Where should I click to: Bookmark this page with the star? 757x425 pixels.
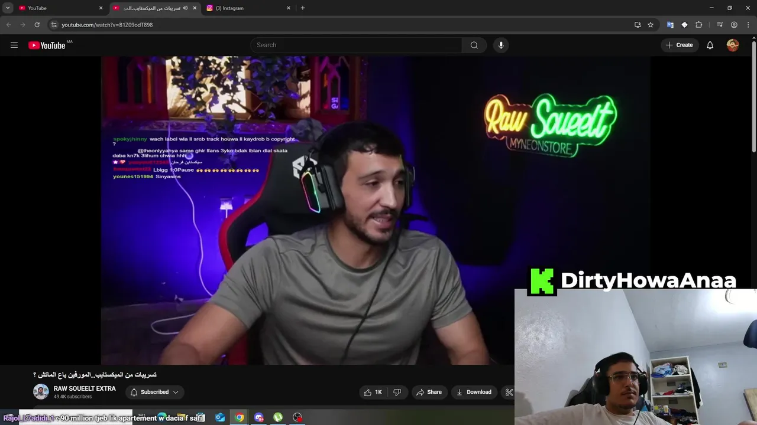[651, 25]
